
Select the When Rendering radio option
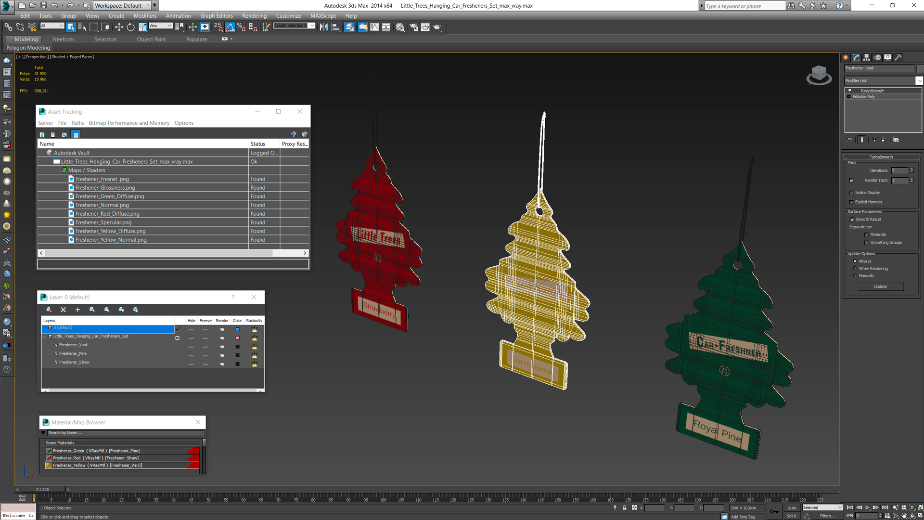click(855, 269)
